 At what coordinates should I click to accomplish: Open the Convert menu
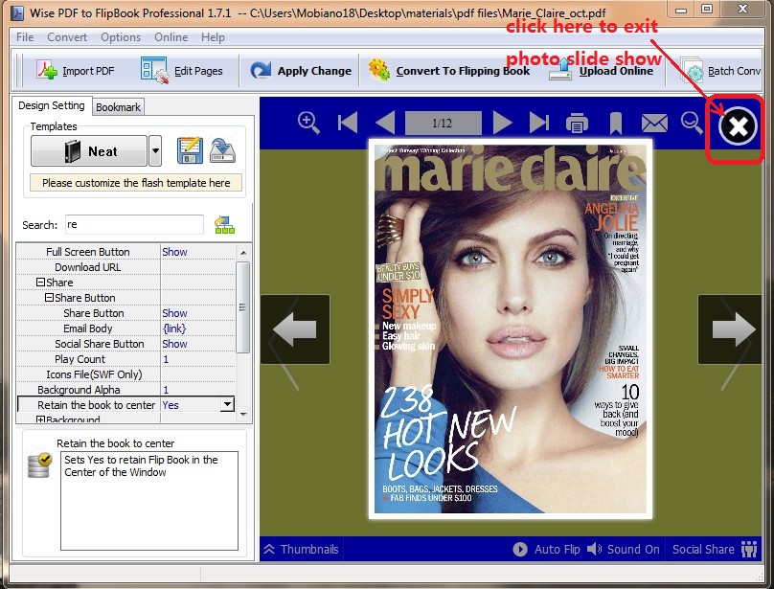pyautogui.click(x=67, y=37)
